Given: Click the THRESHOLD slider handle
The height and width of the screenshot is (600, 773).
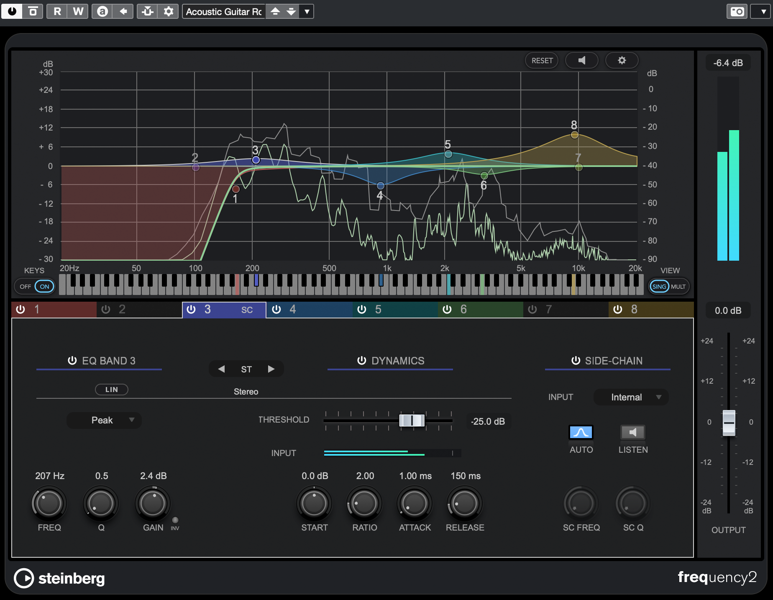Looking at the screenshot, I should coord(412,421).
